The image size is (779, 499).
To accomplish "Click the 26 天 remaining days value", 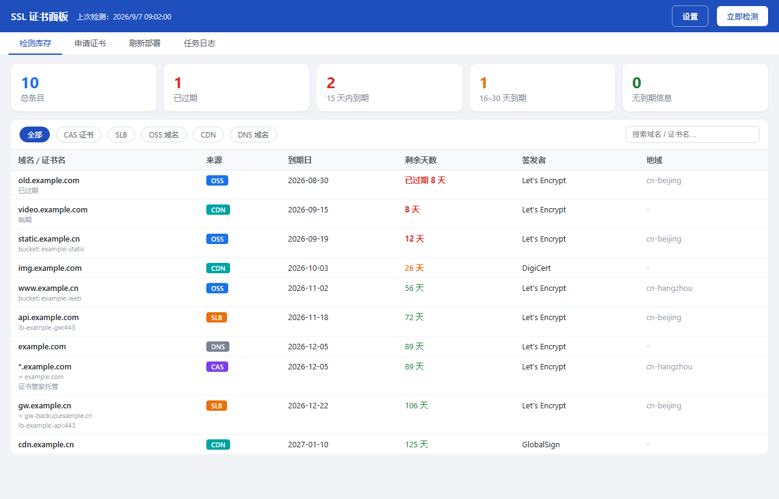I will point(414,268).
